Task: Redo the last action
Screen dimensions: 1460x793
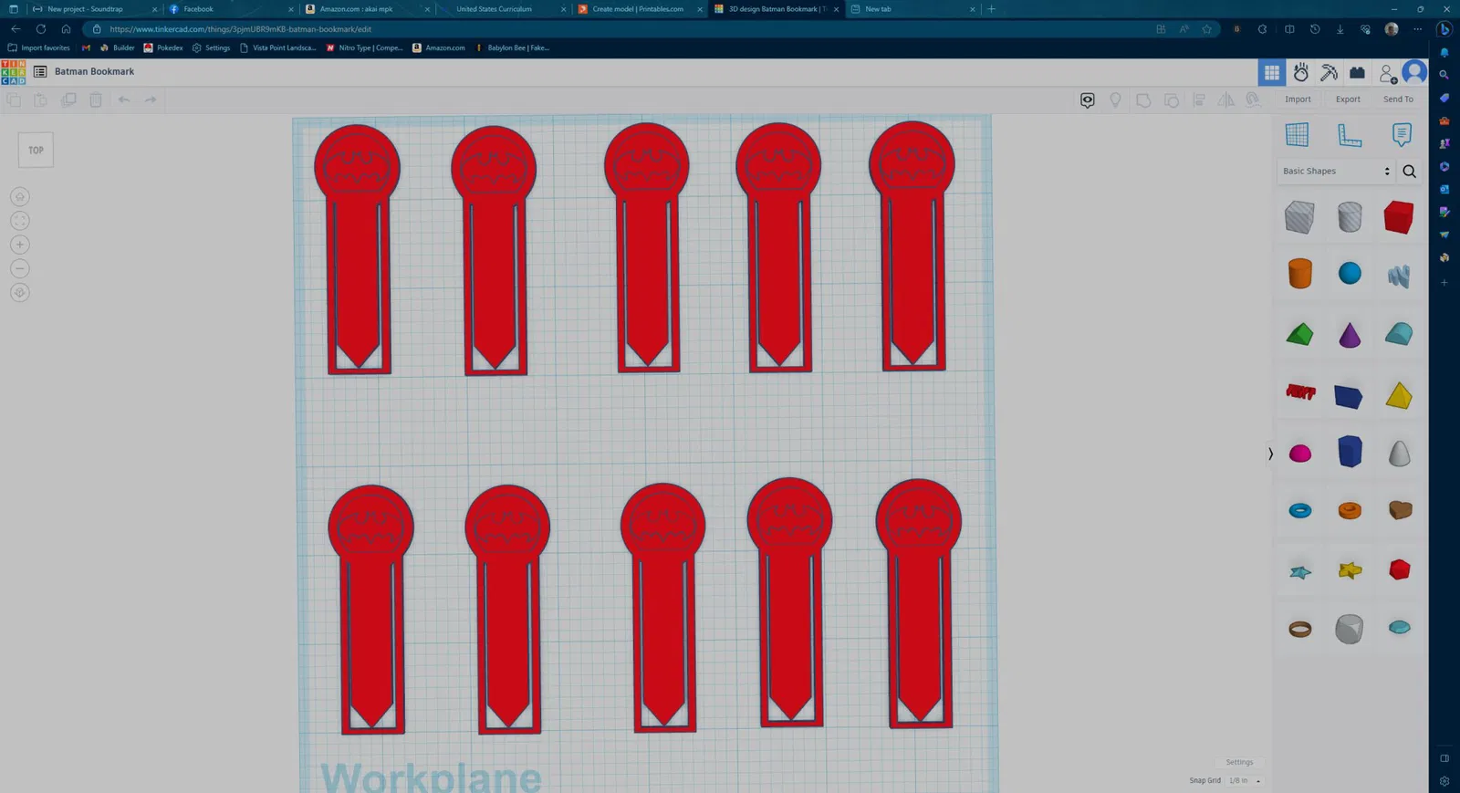Action: pyautogui.click(x=151, y=99)
